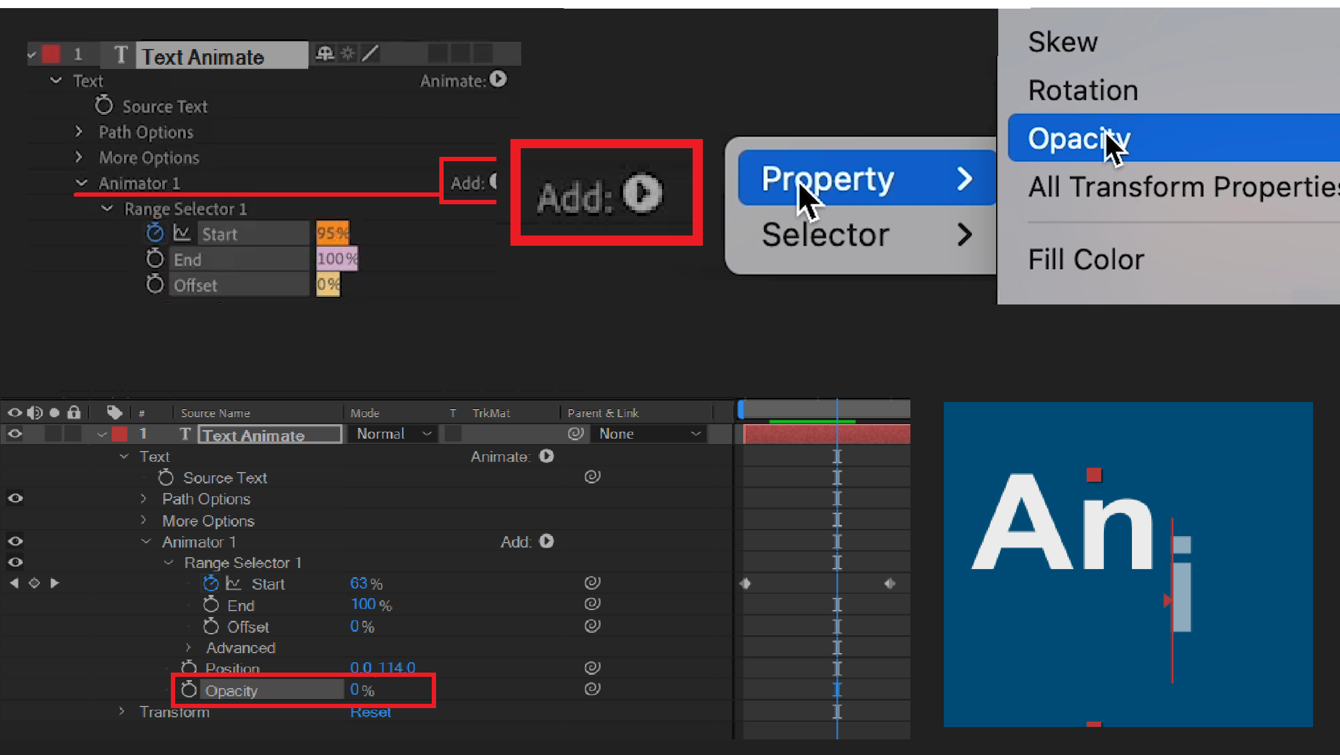The width and height of the screenshot is (1340, 755).
Task: Click expression pickwhip for Start row
Action: pos(592,583)
